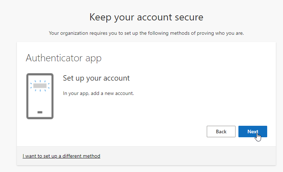This screenshot has width=283, height=172.
Task: Open 'I want to set up a different method'
Action: pos(61,156)
